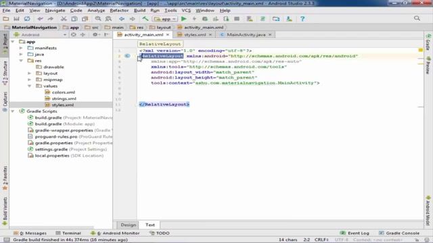This screenshot has width=433, height=243.
Task: Click the MaterialNavigation breadcrumb
Action: pyautogui.click(x=30, y=28)
